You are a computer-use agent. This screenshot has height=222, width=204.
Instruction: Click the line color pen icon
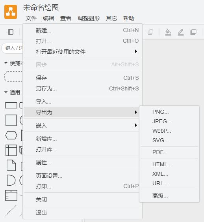pos(181,32)
